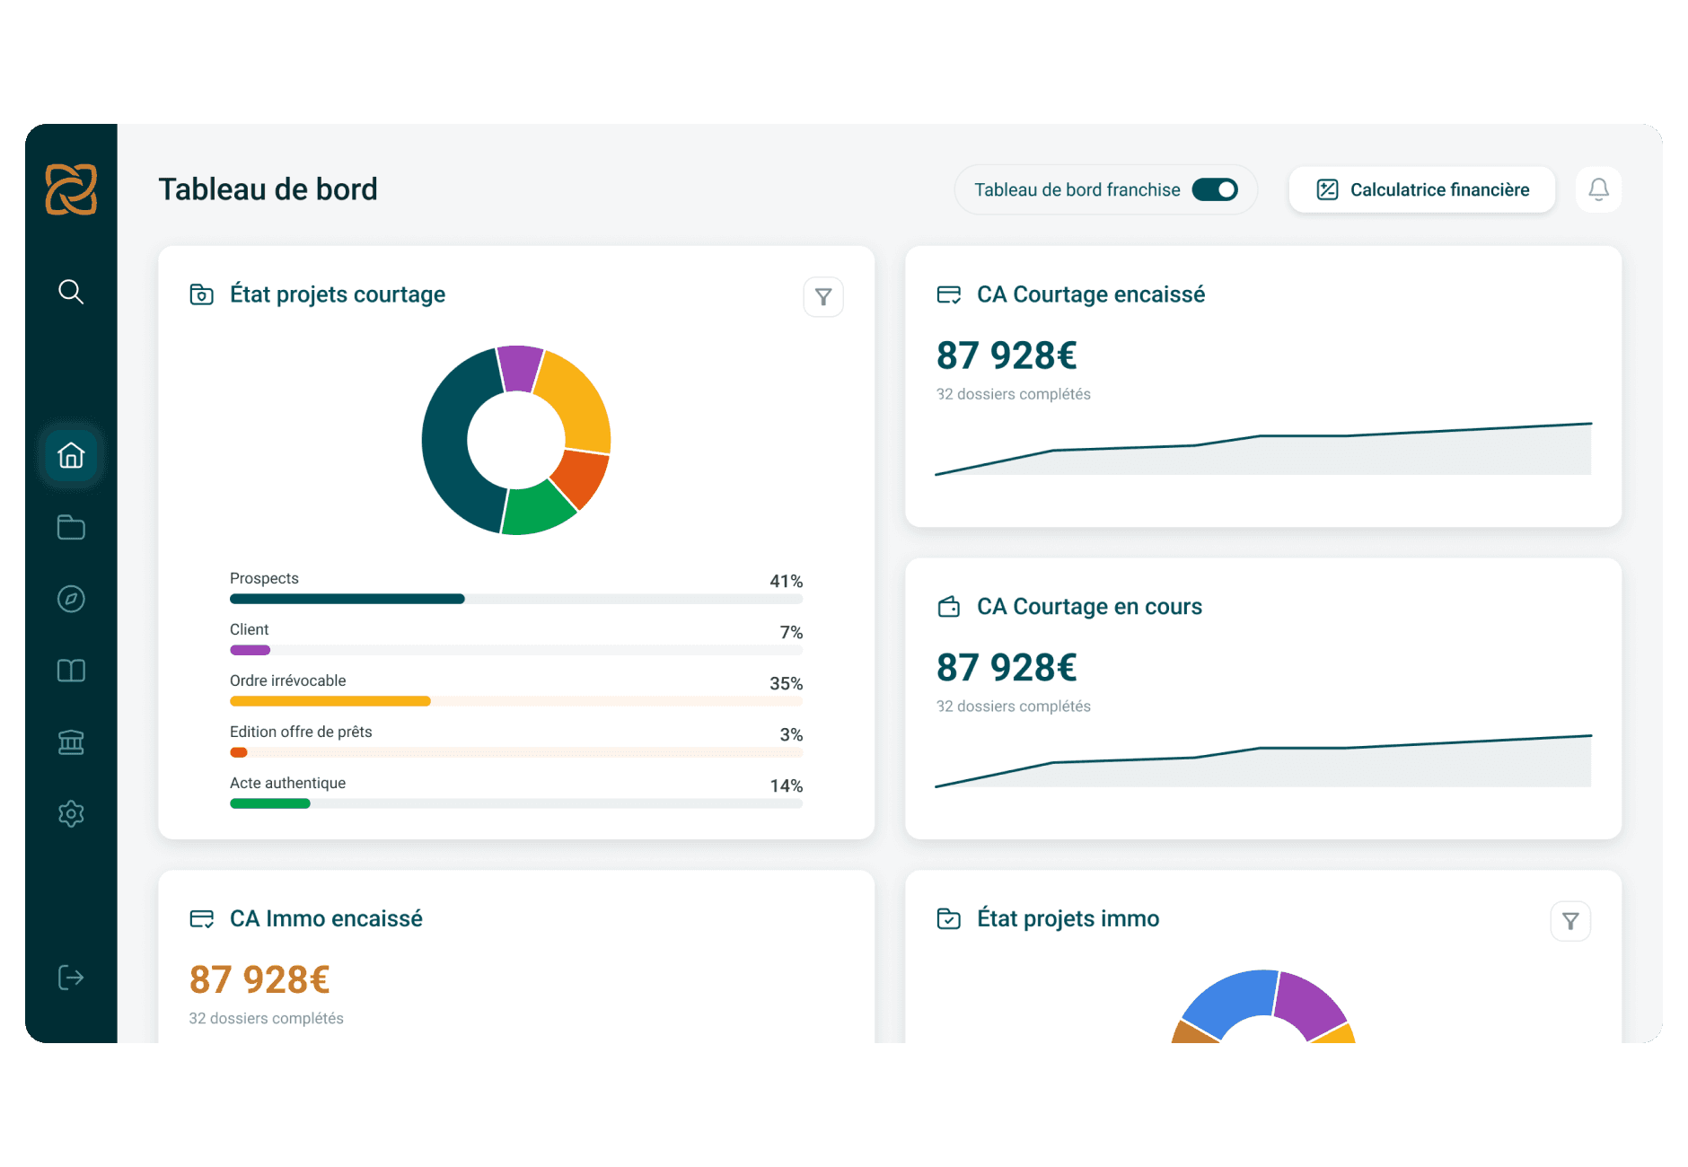Click the orange-red donut segment in courtage chart
1688x1167 pixels.
pos(582,478)
